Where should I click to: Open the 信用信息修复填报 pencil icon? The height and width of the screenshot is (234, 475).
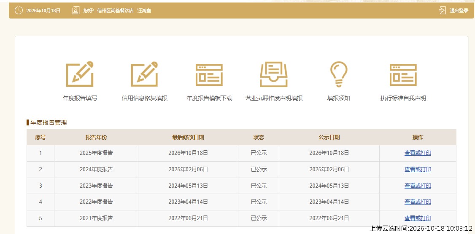[x=145, y=74]
